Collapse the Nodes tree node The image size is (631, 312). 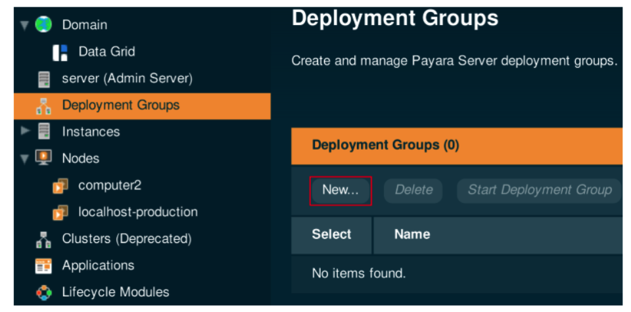25,159
